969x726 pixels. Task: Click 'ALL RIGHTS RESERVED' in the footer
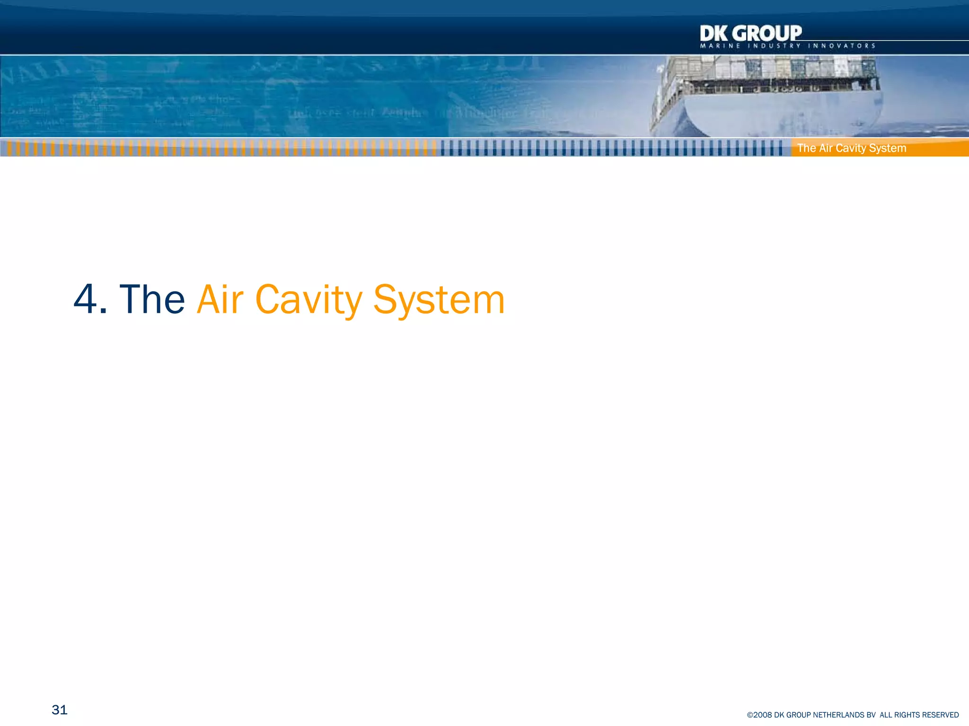(x=919, y=715)
